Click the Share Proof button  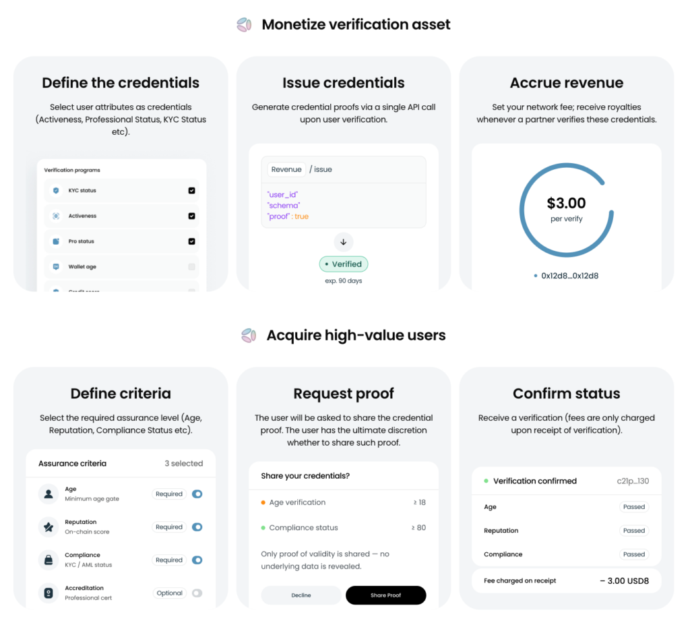click(386, 595)
